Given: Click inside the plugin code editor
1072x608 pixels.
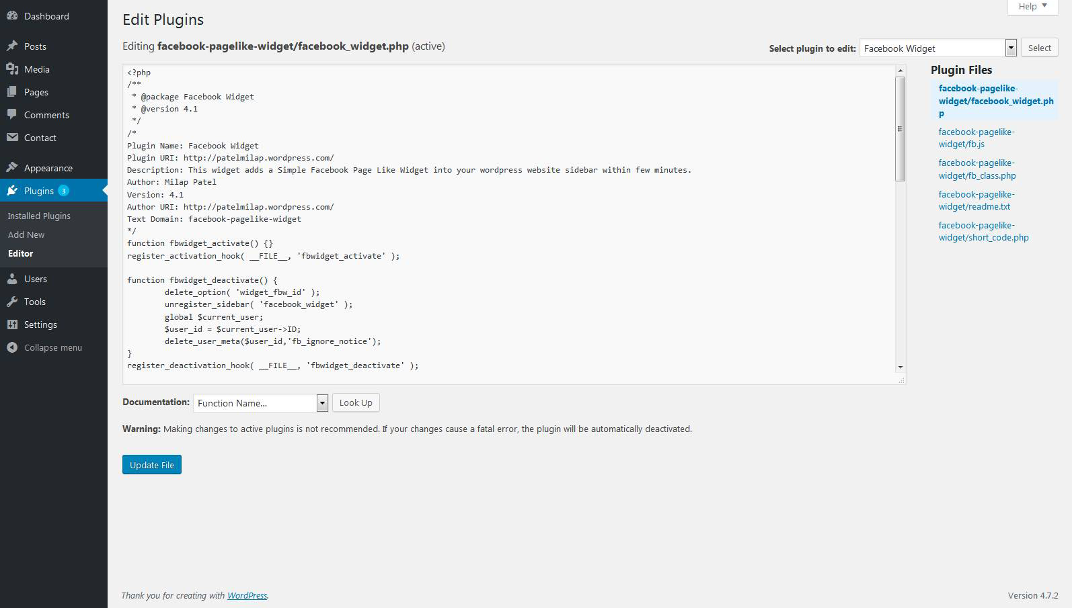Looking at the screenshot, I should 509,224.
